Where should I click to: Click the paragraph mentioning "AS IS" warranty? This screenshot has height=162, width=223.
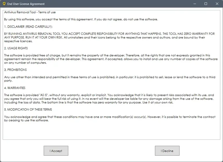point(109,99)
